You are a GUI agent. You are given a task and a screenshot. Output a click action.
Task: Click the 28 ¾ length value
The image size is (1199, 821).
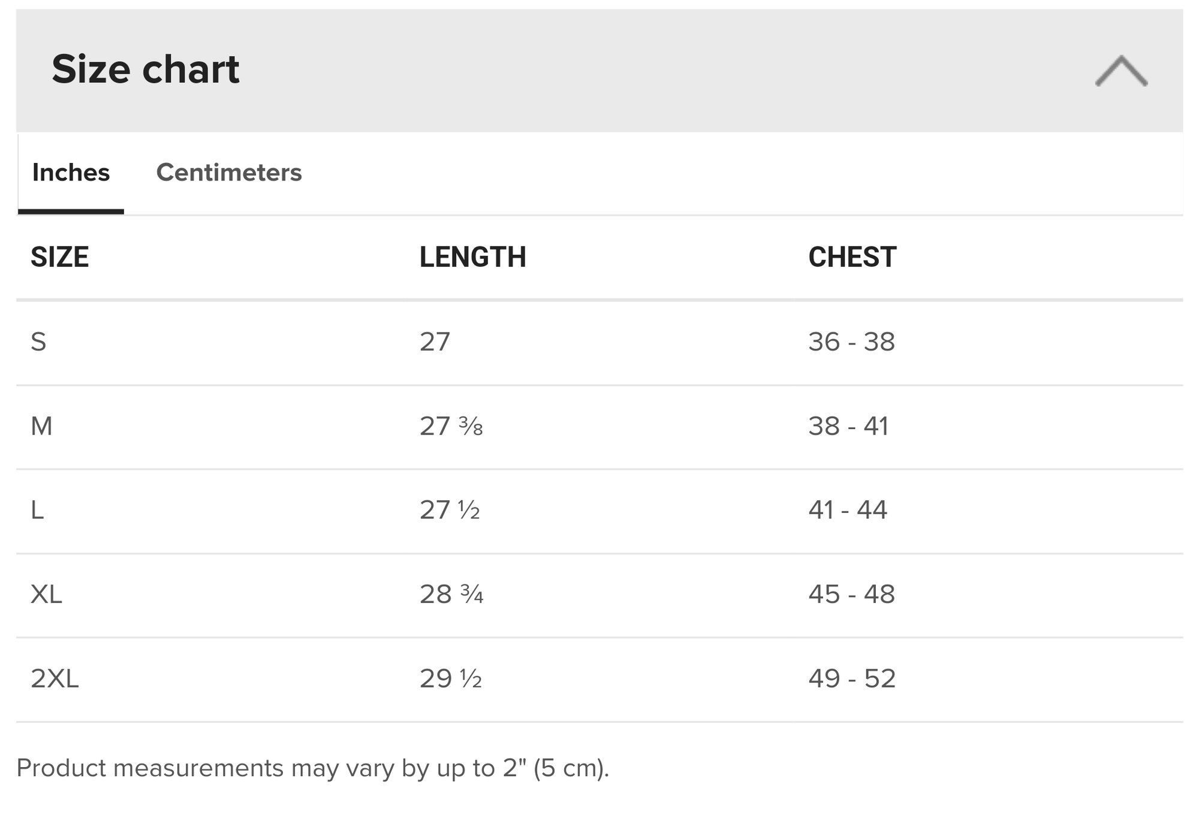[x=451, y=594]
